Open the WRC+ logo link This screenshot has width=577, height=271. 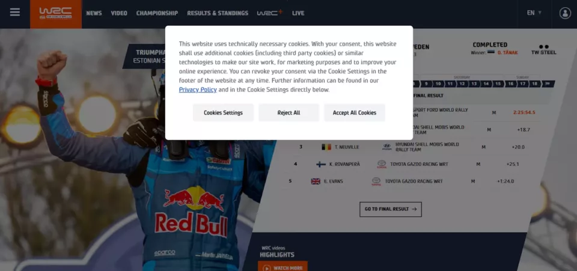tap(270, 13)
